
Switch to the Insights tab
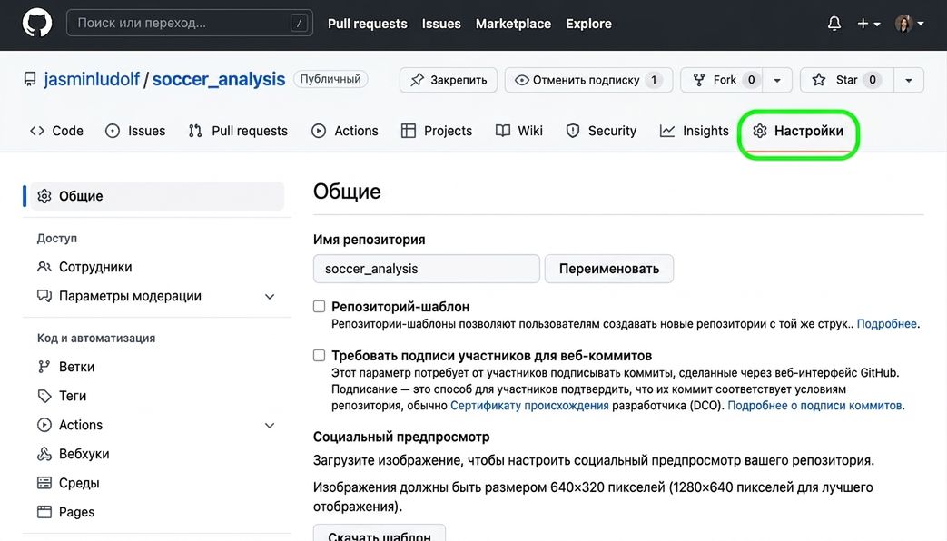[x=695, y=131]
